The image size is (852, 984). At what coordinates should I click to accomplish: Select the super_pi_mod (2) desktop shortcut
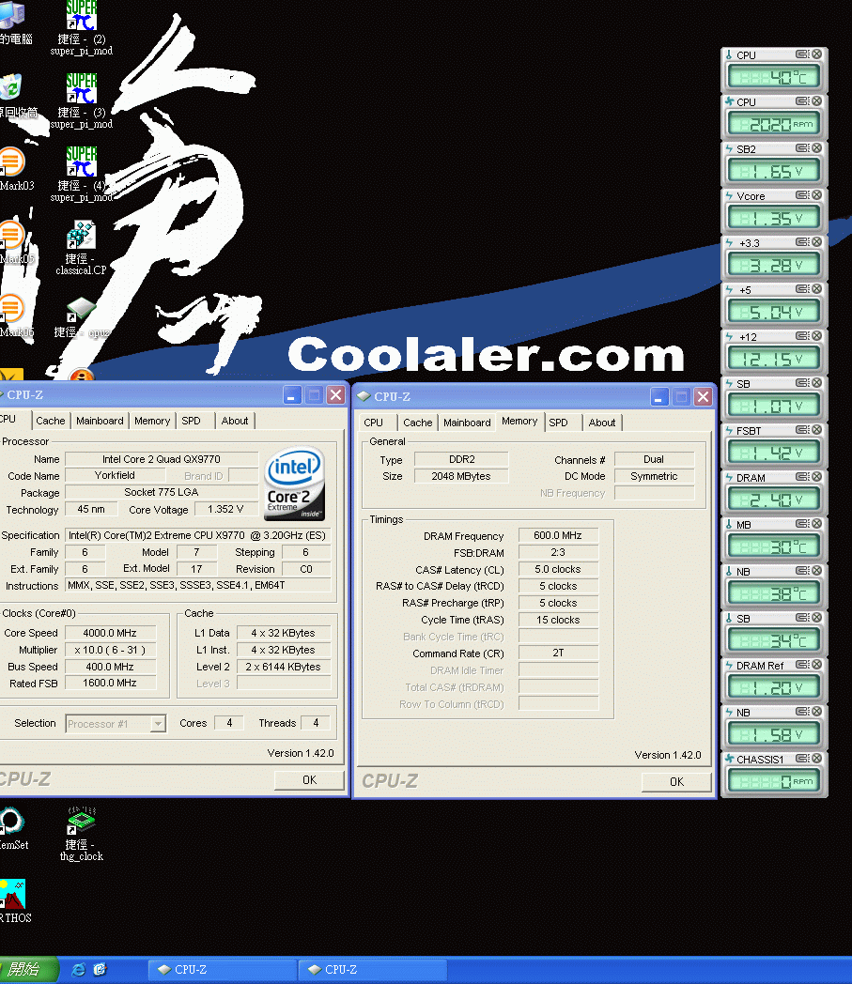pos(82,28)
